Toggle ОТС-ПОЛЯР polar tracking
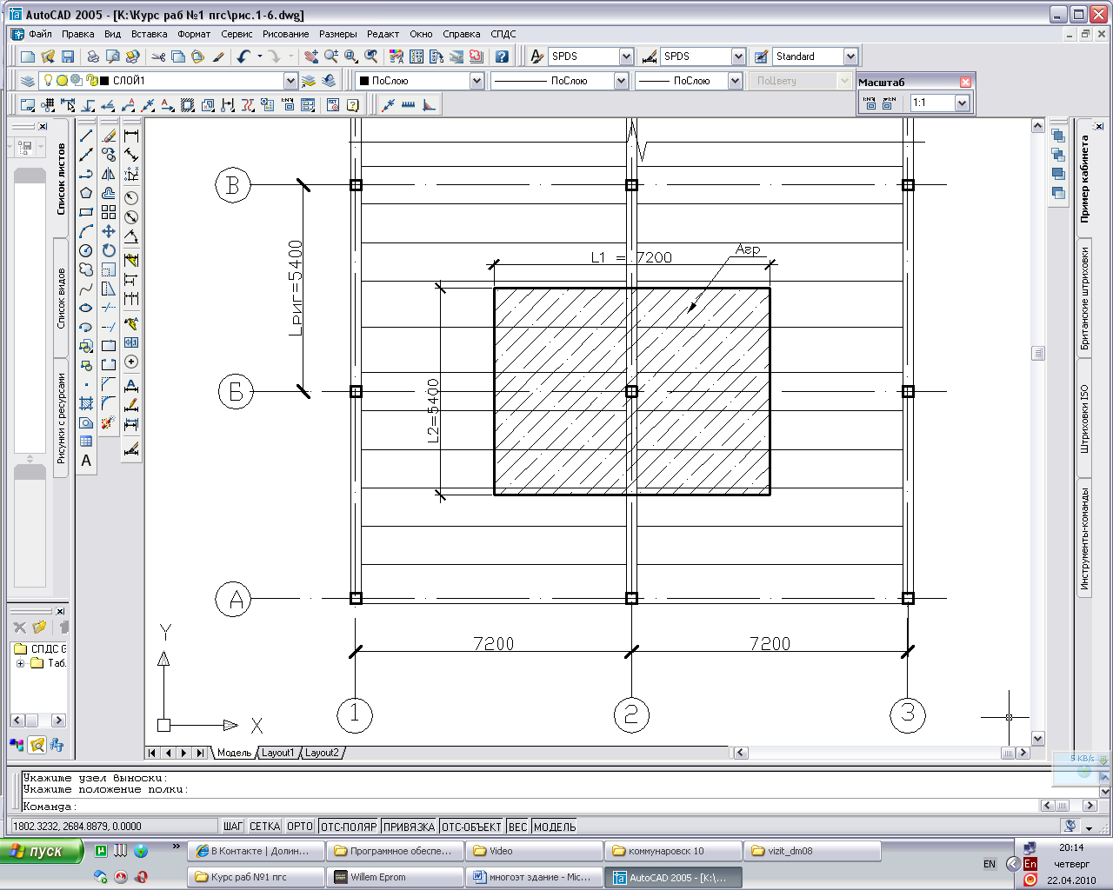Screen dimensions: 1113x890 pyautogui.click(x=349, y=827)
